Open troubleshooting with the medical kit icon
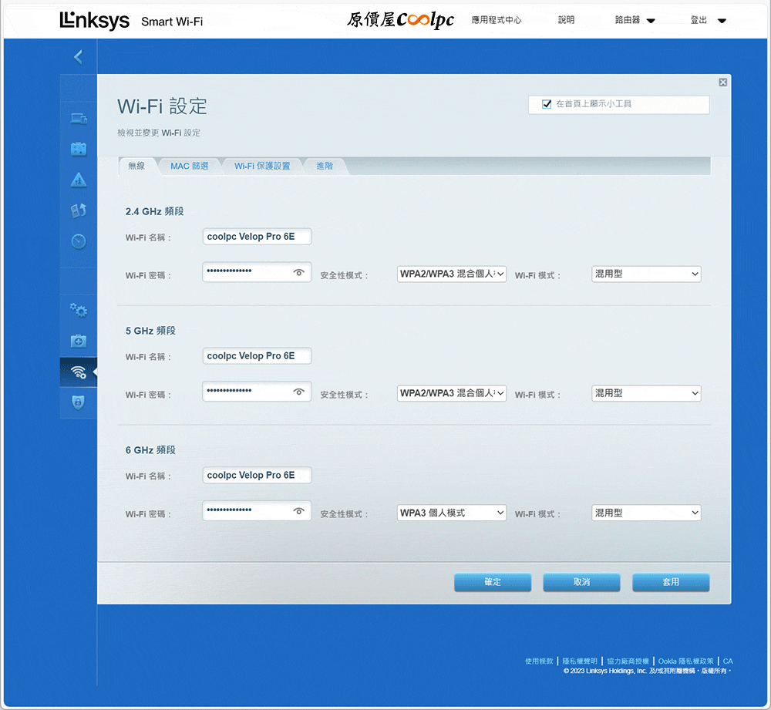This screenshot has height=710, width=771. pyautogui.click(x=79, y=341)
